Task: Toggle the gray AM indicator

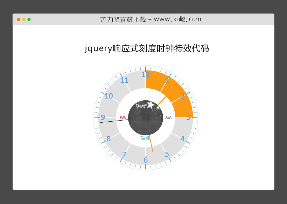Action: click(x=168, y=117)
